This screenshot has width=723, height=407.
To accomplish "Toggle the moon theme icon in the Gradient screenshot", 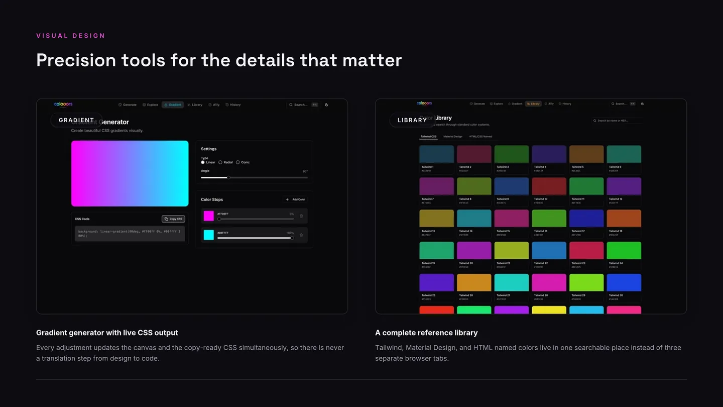I will click(326, 105).
